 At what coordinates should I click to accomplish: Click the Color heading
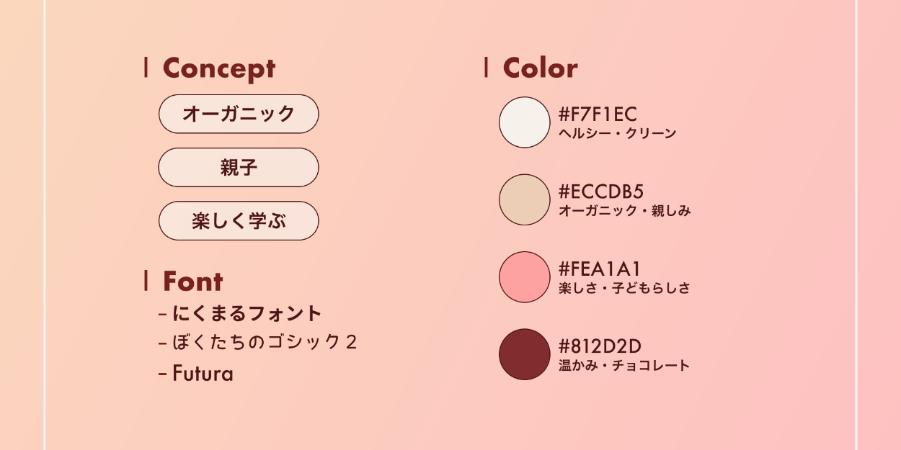tap(540, 68)
